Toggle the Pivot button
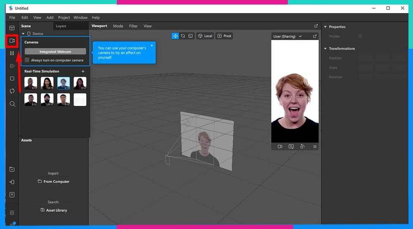 click(224, 36)
